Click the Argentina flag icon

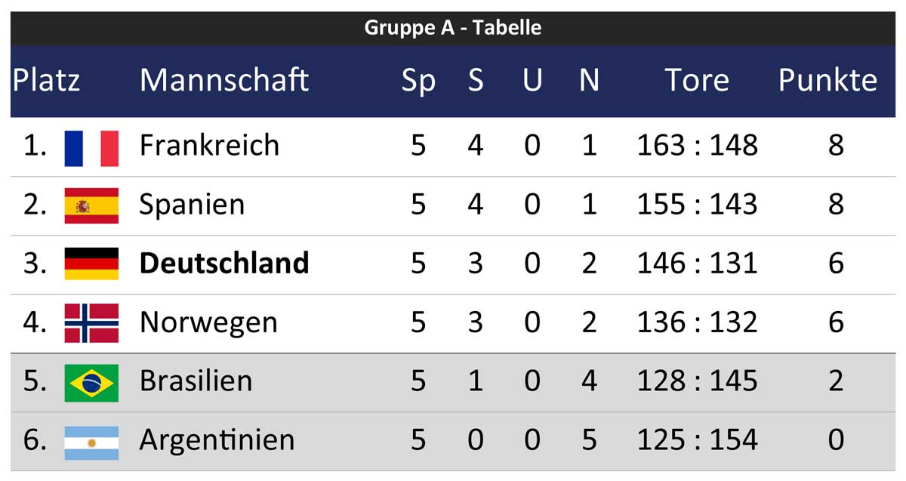tap(91, 441)
